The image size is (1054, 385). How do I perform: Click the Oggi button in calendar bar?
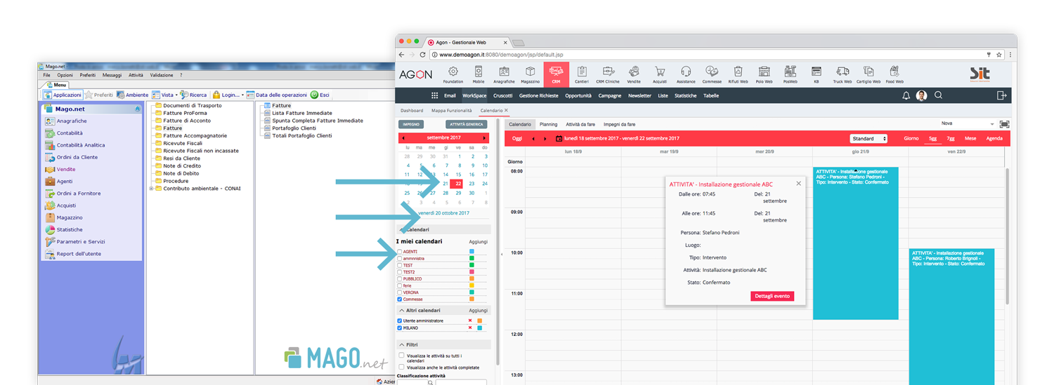[517, 139]
